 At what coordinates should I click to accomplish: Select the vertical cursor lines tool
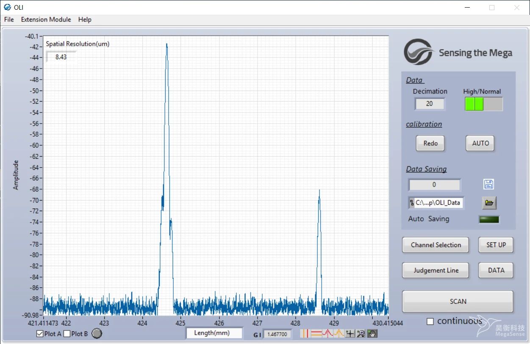(305, 333)
